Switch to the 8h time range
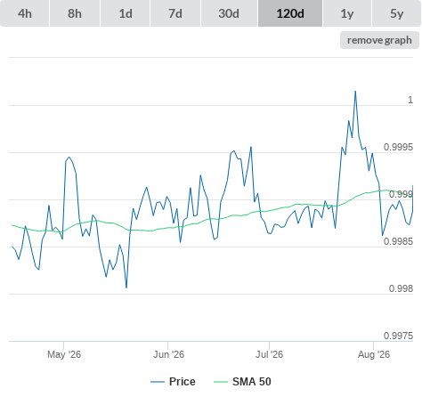The image size is (422, 405). pos(75,13)
